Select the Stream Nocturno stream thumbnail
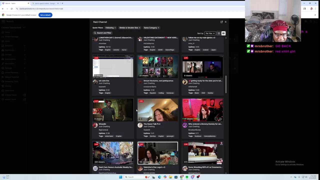 (x=158, y=67)
